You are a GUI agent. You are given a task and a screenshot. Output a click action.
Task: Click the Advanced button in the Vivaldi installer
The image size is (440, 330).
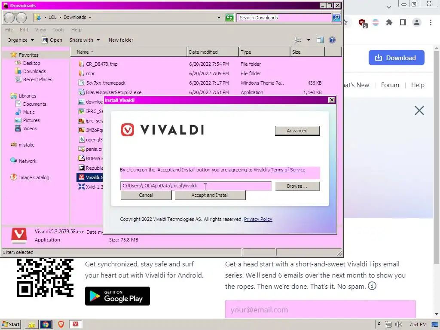297,131
